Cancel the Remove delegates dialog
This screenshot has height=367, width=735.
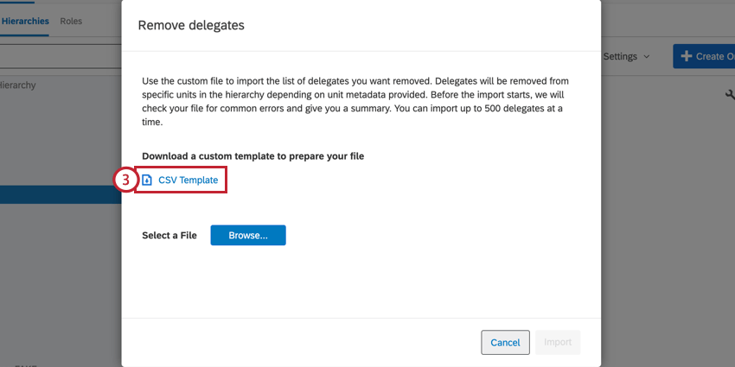coord(505,342)
